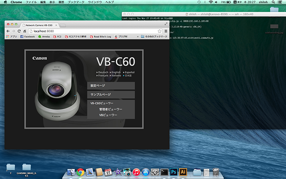
Task: Click the Chrome home icon
Action: [25, 31]
